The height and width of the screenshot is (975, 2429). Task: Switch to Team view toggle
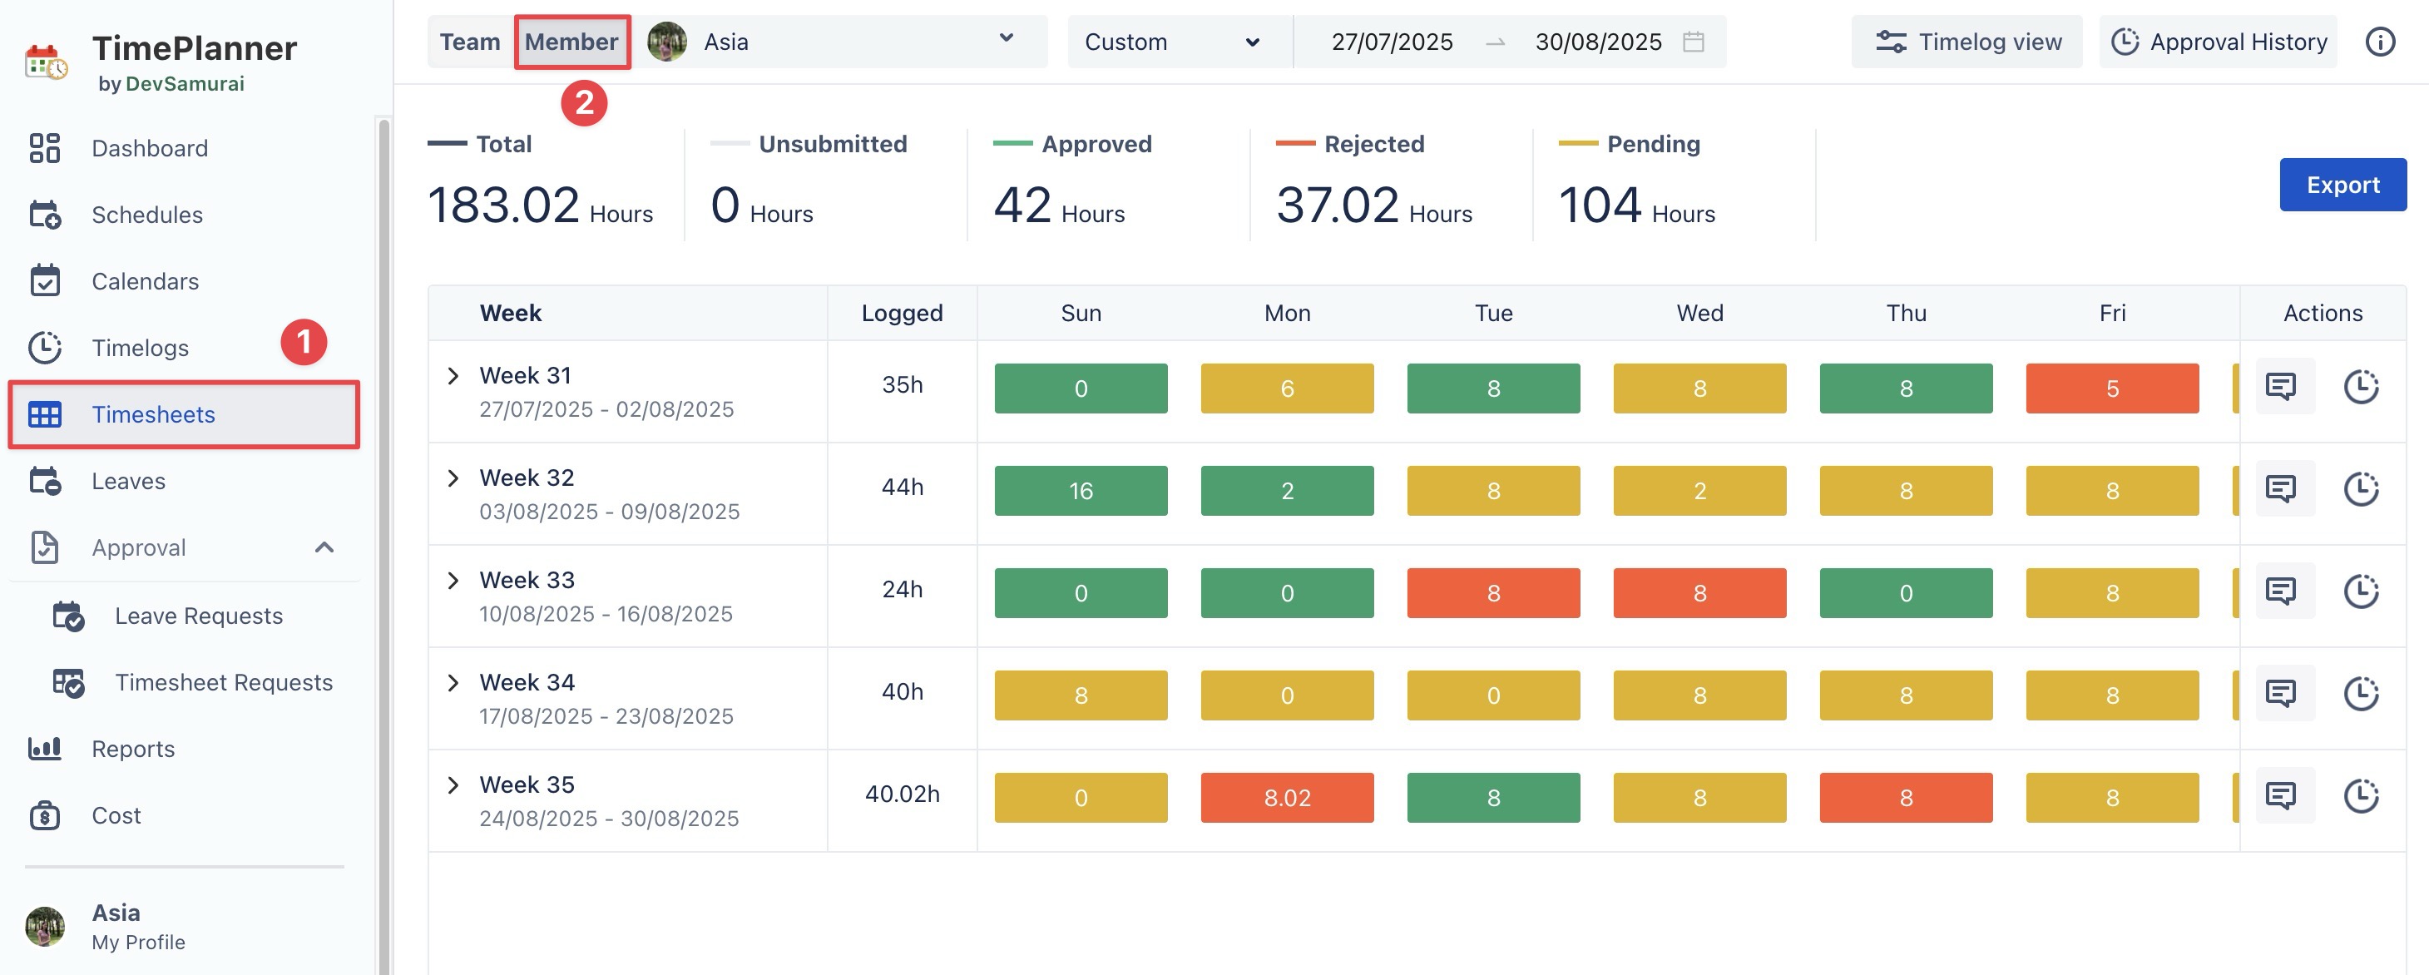pos(470,42)
